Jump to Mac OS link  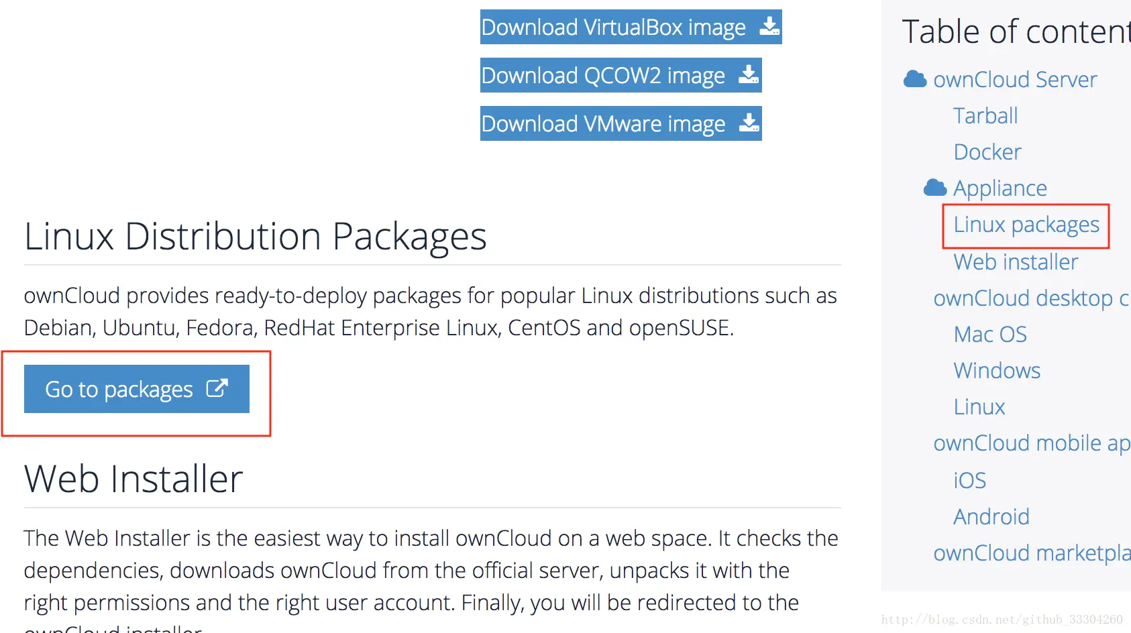pyautogui.click(x=990, y=334)
